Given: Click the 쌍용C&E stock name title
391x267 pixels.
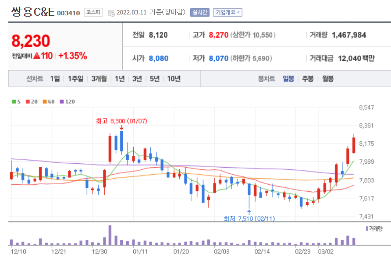Looking at the screenshot, I should click(33, 12).
